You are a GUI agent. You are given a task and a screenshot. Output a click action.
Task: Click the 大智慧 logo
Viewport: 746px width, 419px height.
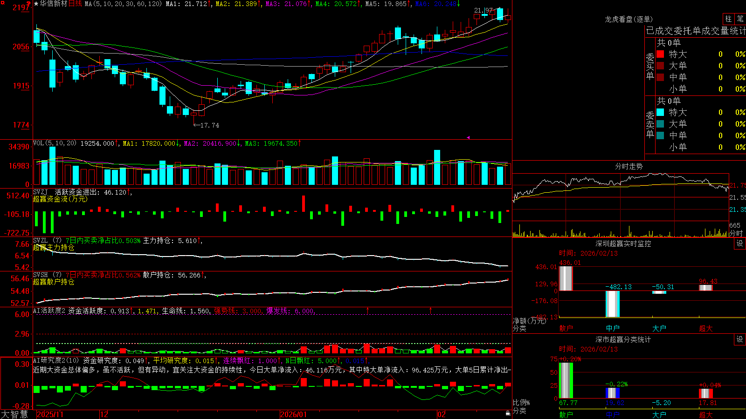click(14, 414)
